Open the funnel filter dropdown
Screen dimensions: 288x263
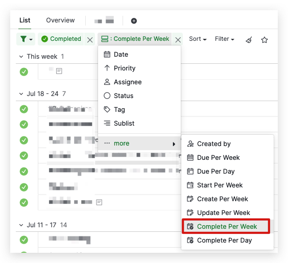tap(26, 39)
